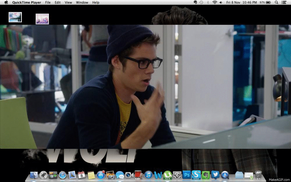Click the date and time display
This screenshot has height=182, width=291.
tap(242, 2)
